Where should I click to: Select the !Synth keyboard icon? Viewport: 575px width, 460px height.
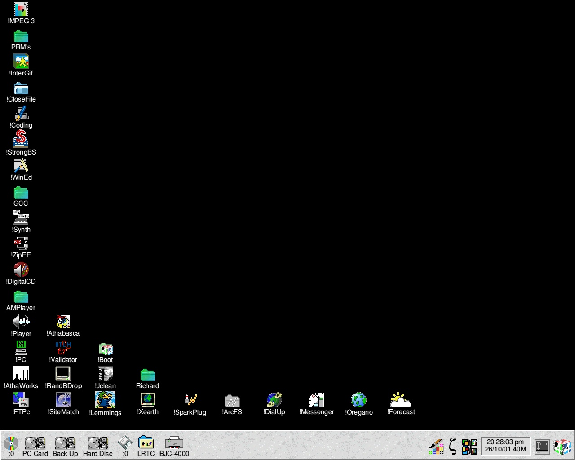(21, 222)
